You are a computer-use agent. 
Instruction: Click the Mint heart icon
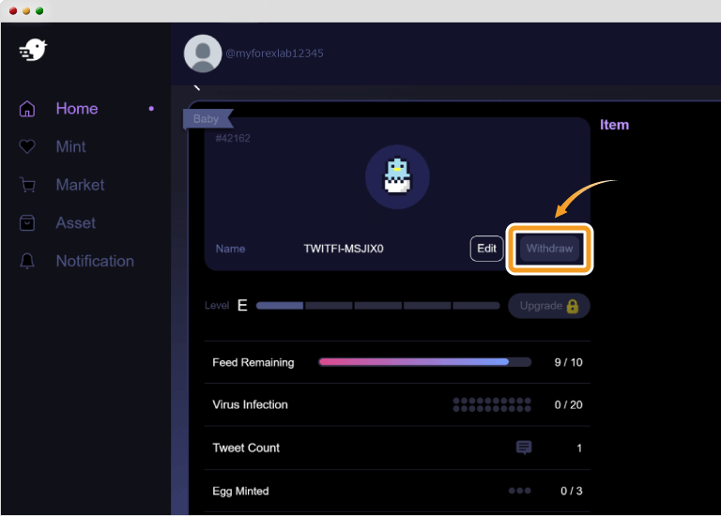[x=27, y=147]
